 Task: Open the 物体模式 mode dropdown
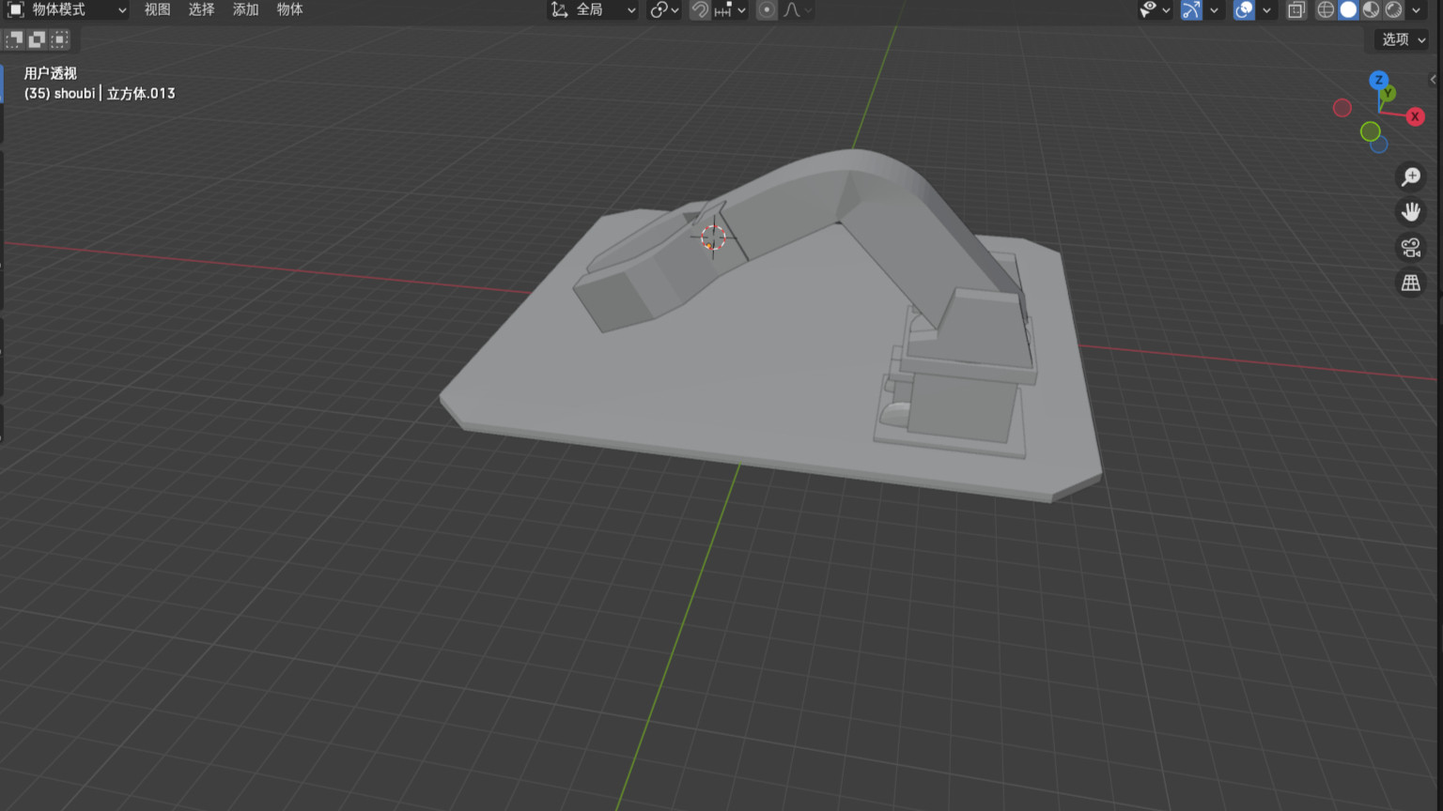(68, 9)
